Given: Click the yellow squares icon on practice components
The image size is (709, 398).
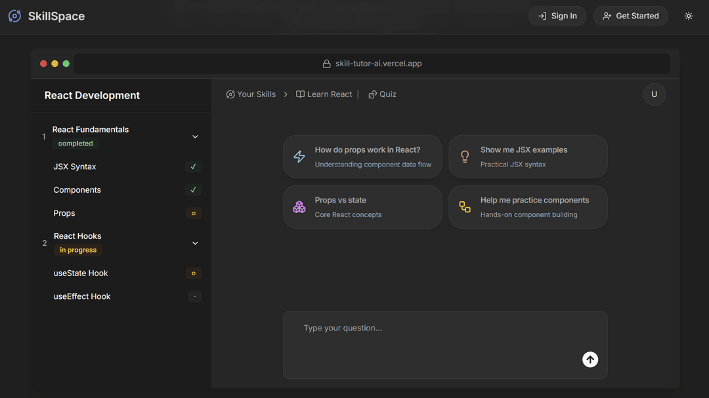Looking at the screenshot, I should 465,207.
